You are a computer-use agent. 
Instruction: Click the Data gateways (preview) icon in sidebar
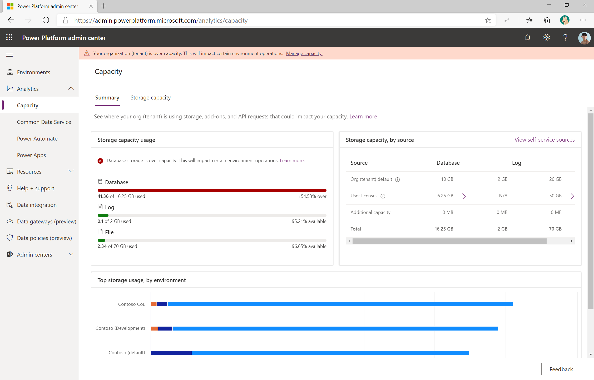(x=10, y=221)
